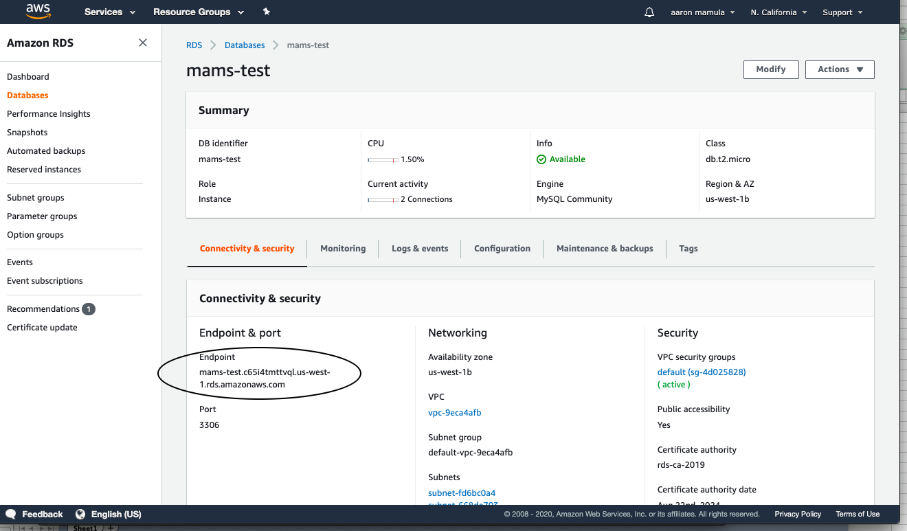Open the Services dropdown menu
The height and width of the screenshot is (531, 907).
(110, 12)
